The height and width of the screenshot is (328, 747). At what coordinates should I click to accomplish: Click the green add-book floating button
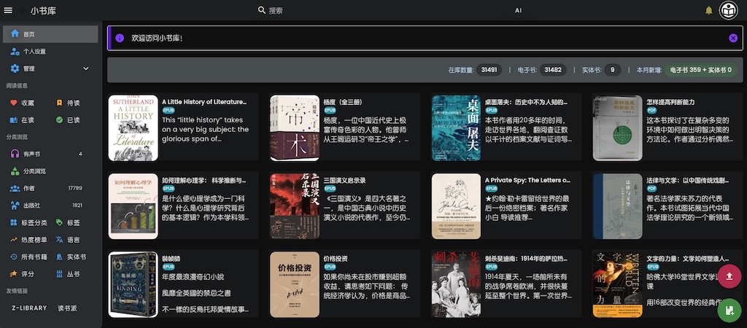pyautogui.click(x=729, y=310)
